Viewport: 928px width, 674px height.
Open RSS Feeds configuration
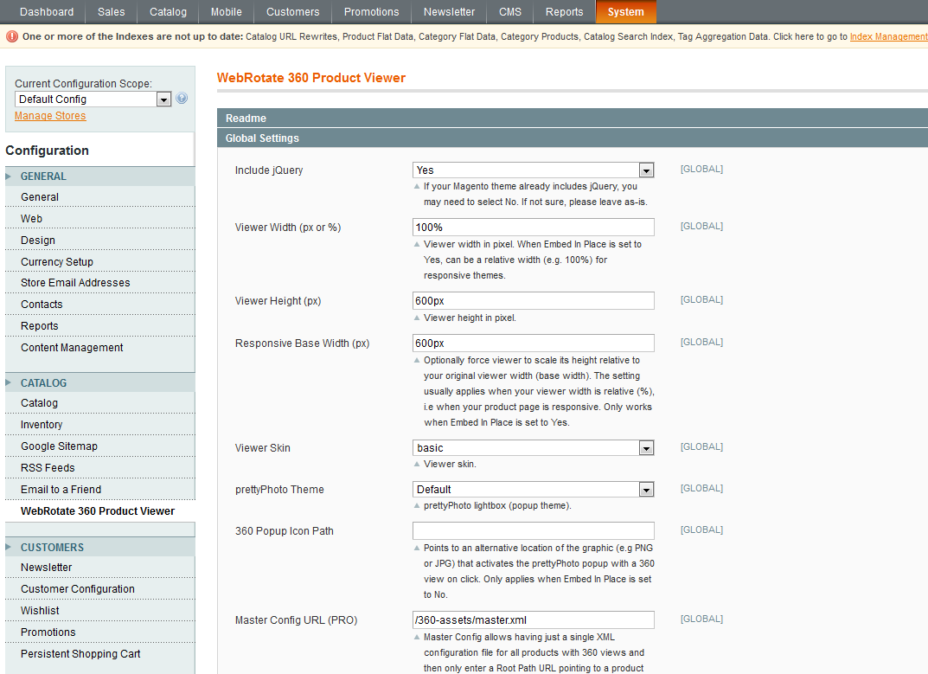[100, 468]
